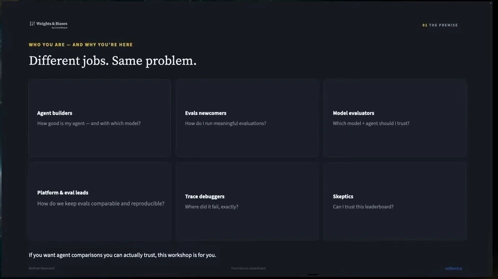Click the presenter name in footer left
The height and width of the screenshot is (279, 498).
point(41,268)
